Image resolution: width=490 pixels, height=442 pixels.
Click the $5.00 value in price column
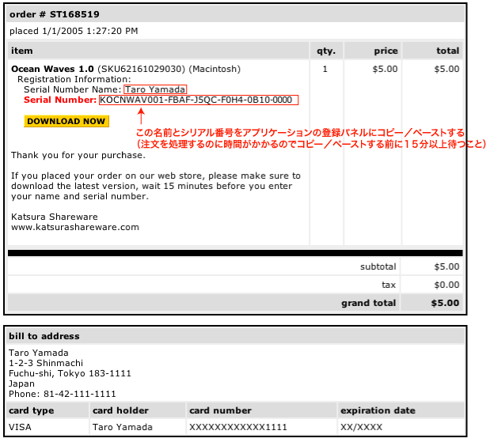385,69
